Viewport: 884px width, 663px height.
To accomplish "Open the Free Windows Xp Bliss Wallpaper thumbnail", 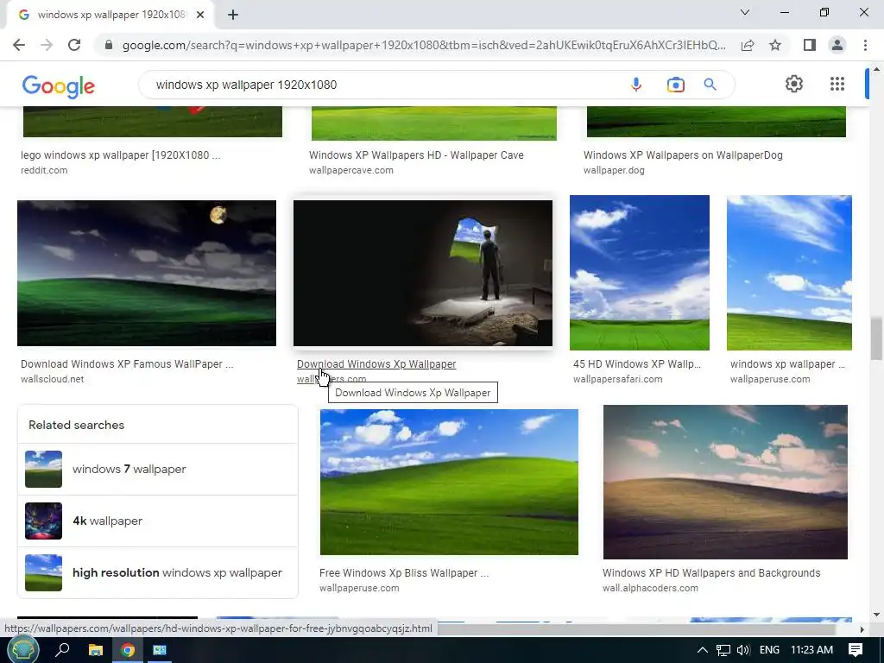I will pyautogui.click(x=449, y=482).
